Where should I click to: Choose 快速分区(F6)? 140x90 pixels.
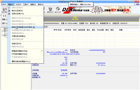pos(25,44)
